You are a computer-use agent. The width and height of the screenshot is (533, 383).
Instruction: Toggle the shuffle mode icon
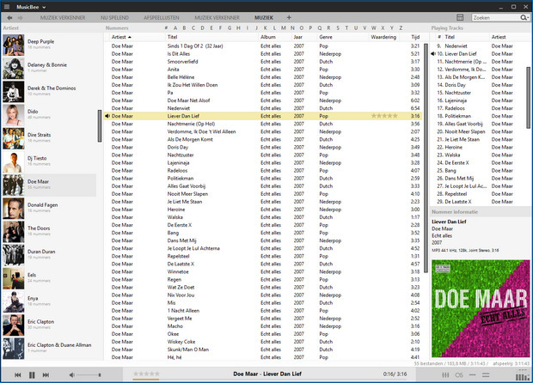(x=486, y=375)
